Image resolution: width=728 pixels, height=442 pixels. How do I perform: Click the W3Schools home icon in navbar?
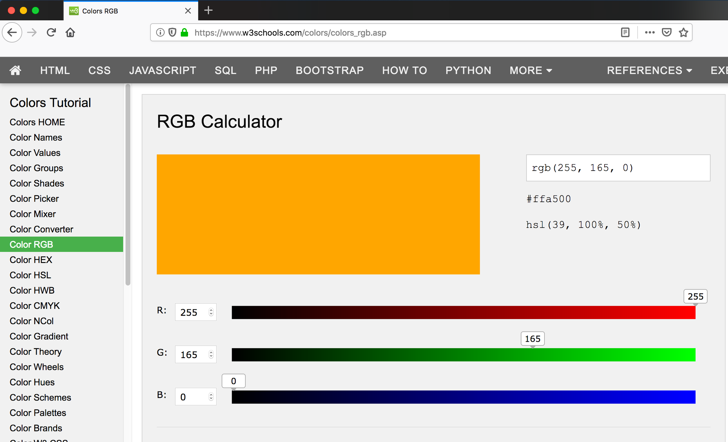coord(15,70)
